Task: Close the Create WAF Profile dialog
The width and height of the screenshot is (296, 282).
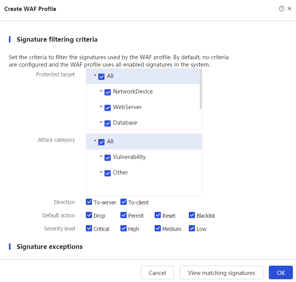Action: [x=289, y=9]
